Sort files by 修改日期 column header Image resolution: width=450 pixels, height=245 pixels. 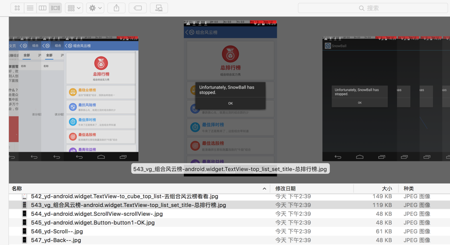[285, 189]
